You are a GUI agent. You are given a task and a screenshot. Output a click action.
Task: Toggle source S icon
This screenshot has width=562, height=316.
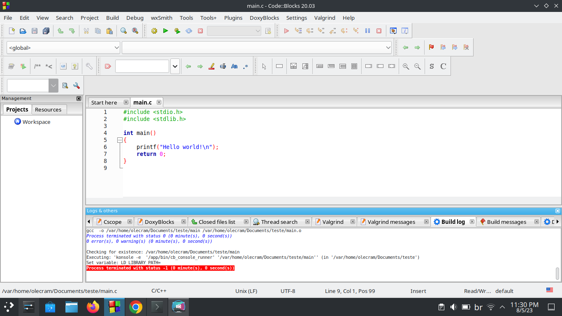click(432, 66)
